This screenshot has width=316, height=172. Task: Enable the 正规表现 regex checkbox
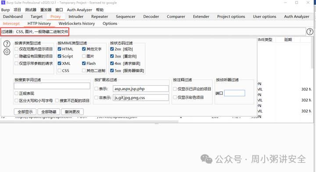coord(17,93)
